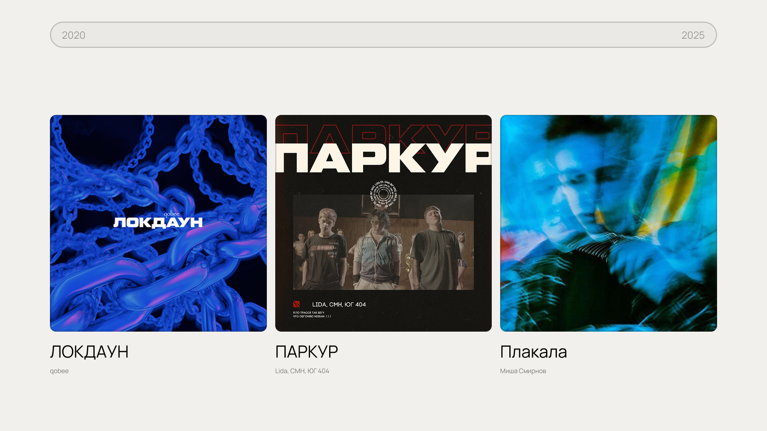The width and height of the screenshot is (767, 431).
Task: Click the small qobee script logo on cover
Action: pos(172,214)
